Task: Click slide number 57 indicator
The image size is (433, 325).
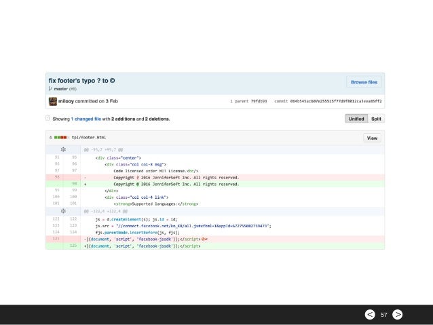Action: (x=384, y=315)
